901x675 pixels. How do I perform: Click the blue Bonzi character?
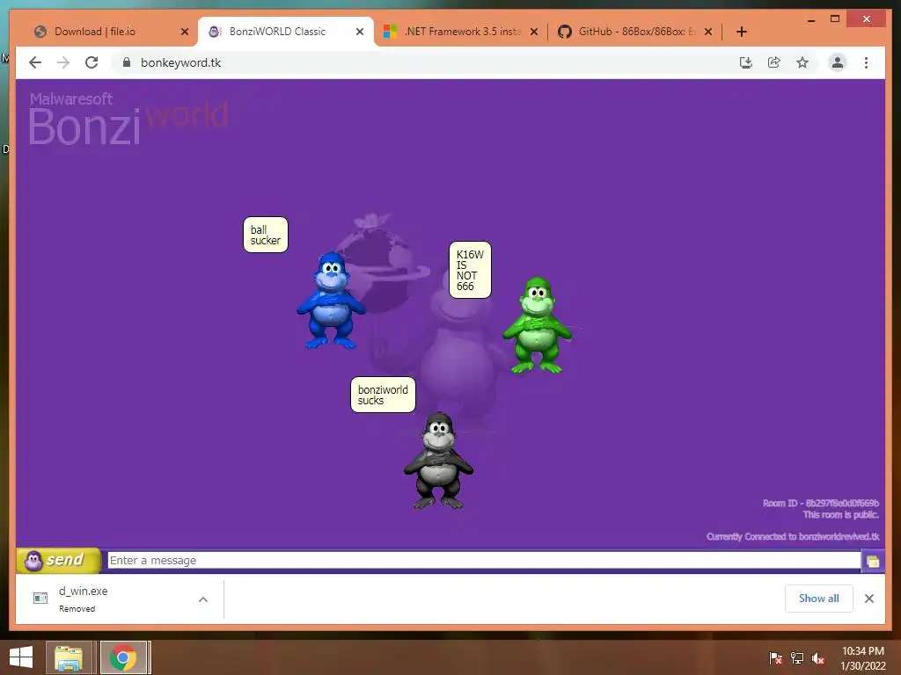pos(331,301)
